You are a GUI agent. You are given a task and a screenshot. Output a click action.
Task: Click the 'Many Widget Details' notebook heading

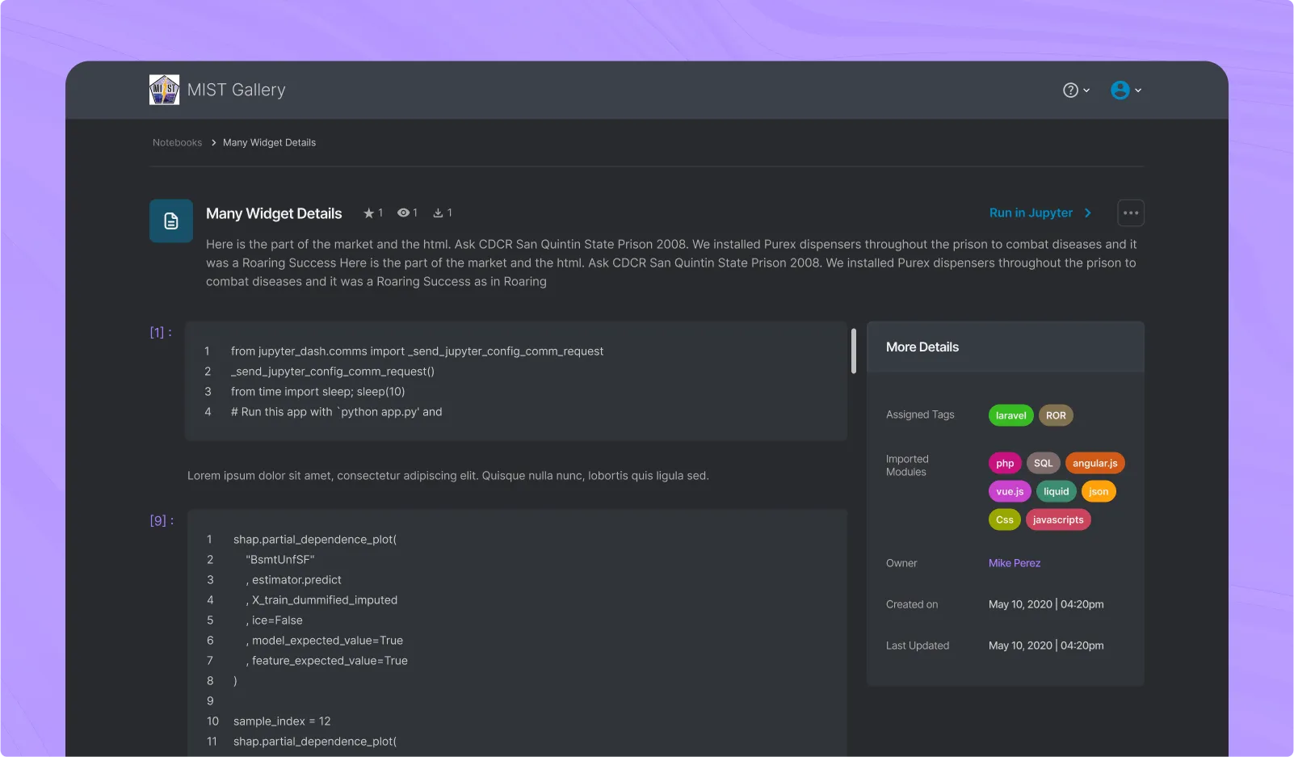274,213
